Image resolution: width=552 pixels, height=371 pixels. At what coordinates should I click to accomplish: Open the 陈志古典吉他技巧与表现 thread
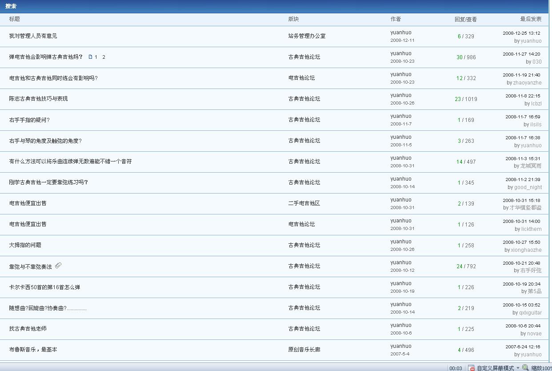(x=38, y=99)
